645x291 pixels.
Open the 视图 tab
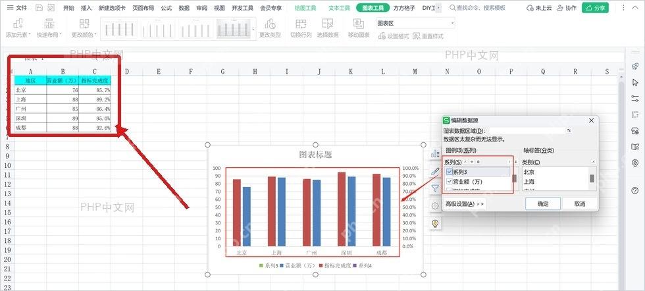pos(219,8)
